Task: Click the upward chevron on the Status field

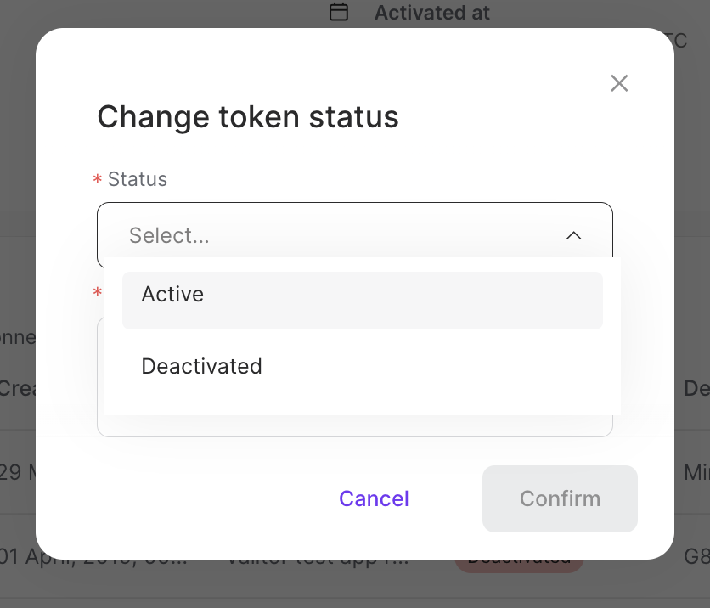Action: click(x=574, y=235)
